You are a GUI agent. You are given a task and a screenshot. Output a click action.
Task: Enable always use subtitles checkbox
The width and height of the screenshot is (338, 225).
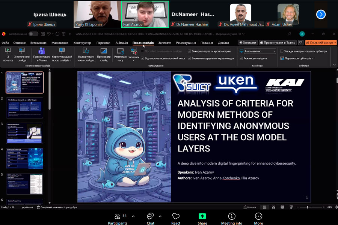tap(282, 51)
